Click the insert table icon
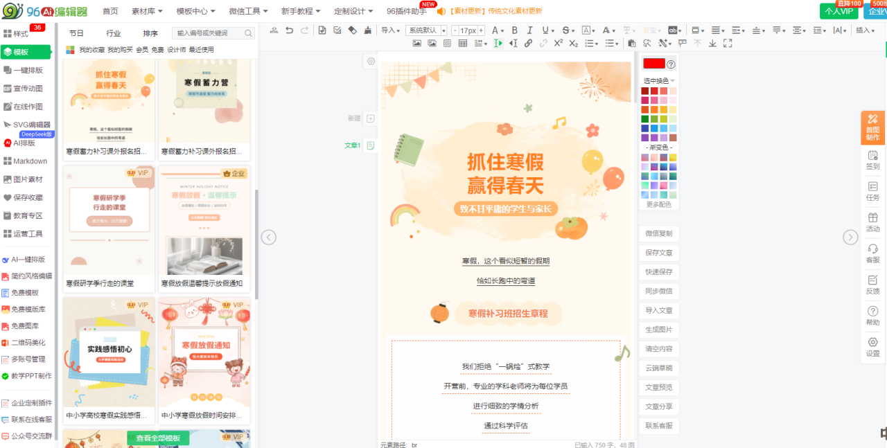887x448 pixels. click(x=462, y=43)
